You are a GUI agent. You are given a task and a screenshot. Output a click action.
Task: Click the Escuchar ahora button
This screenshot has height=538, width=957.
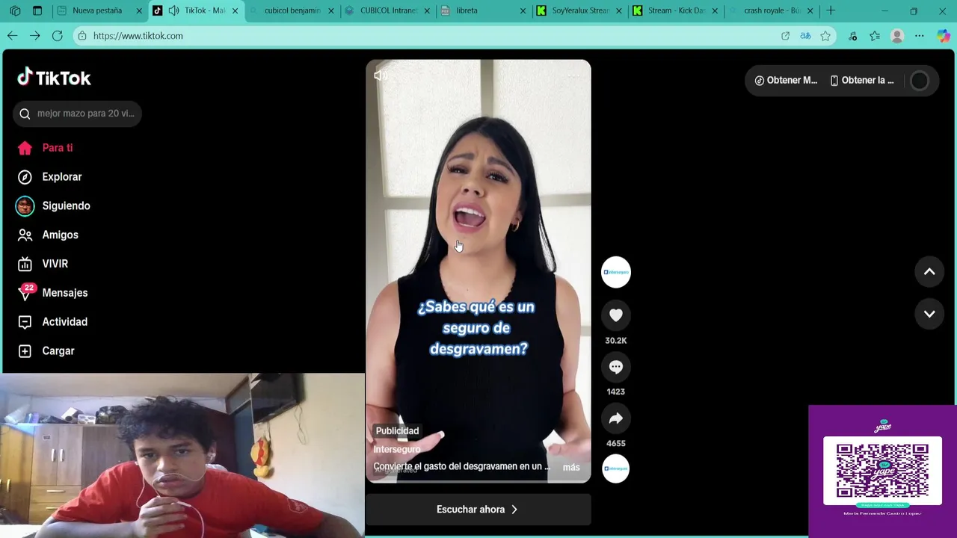478,510
